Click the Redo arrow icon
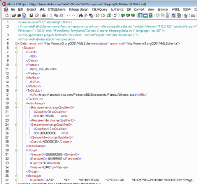The image size is (197, 184). 73,15
